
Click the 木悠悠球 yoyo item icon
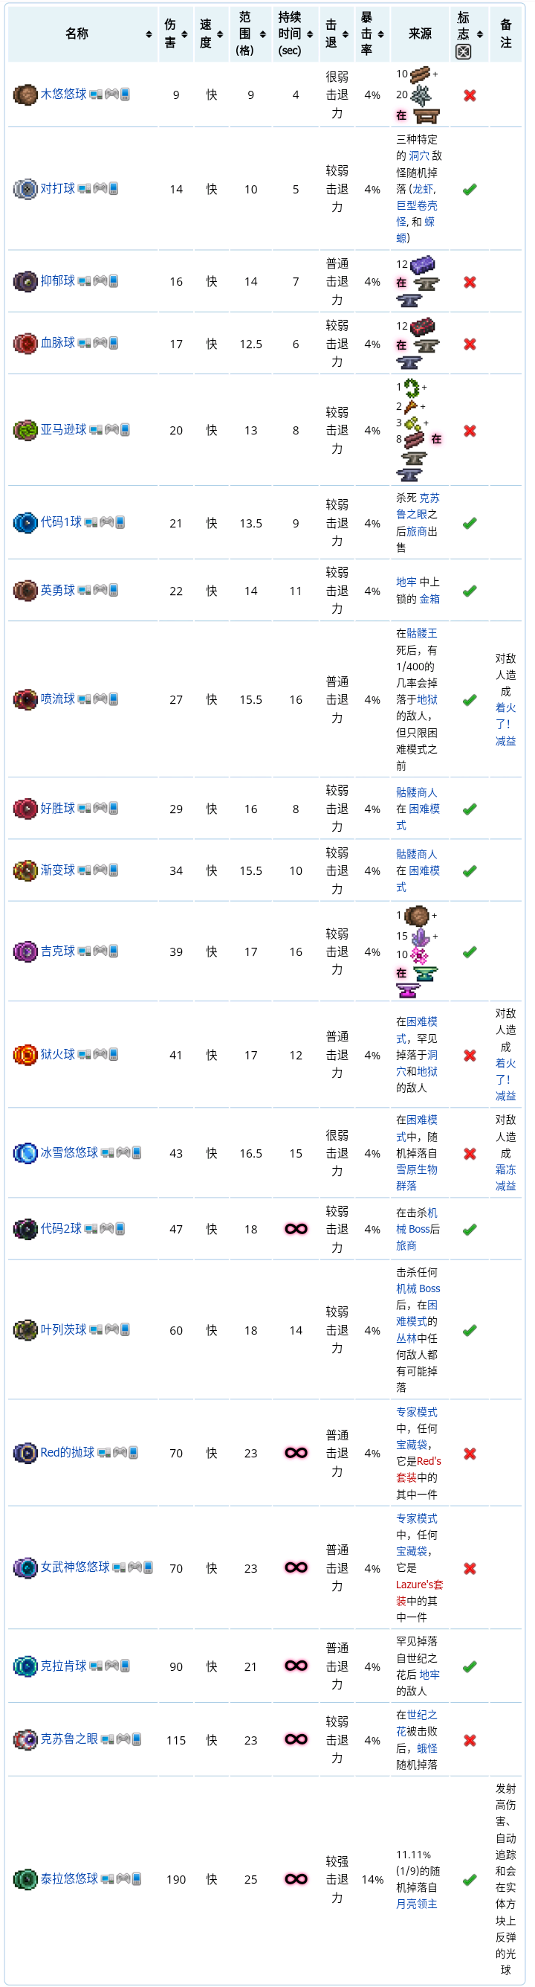[25, 94]
